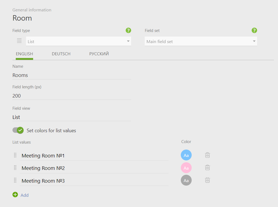Grab the drag handle for Meeting Room №2

[x=15, y=167]
